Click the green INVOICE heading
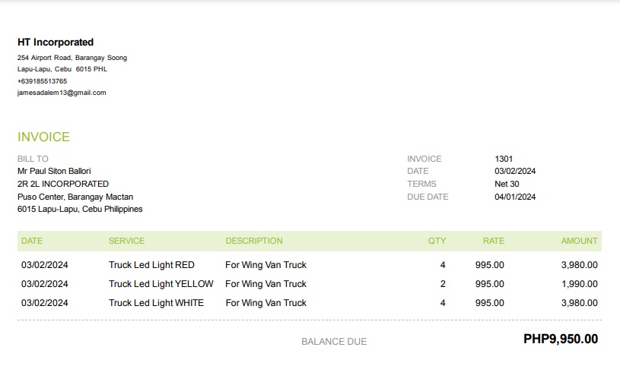Image resolution: width=620 pixels, height=366 pixels. point(43,137)
